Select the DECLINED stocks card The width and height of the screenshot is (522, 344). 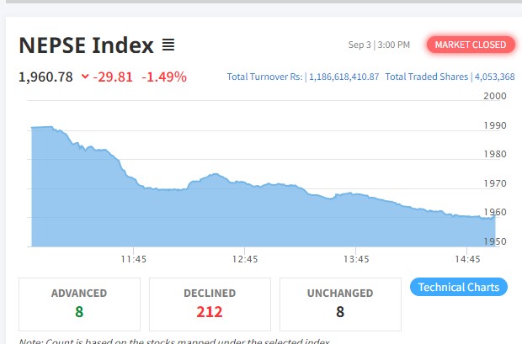point(210,304)
